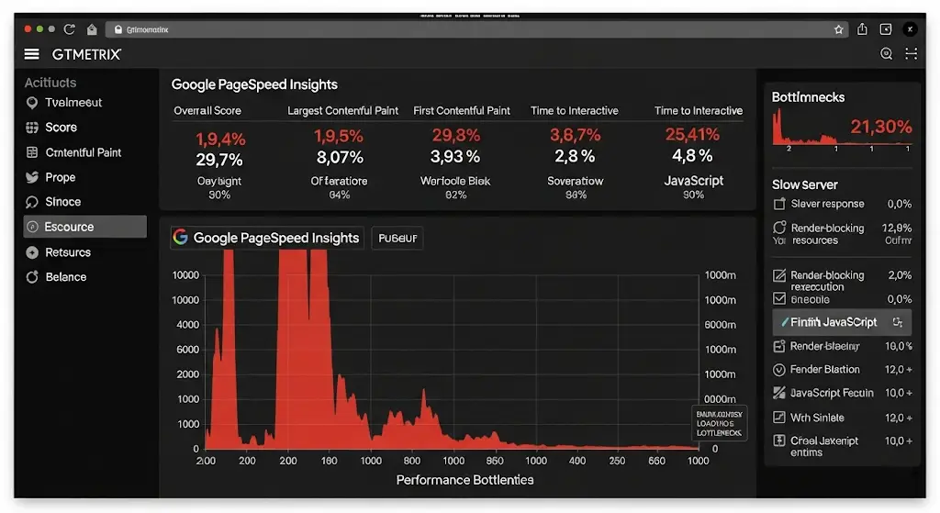Screen dimensions: 940x513
Task: Click the Score grid icon in sidebar
Action: pos(32,128)
